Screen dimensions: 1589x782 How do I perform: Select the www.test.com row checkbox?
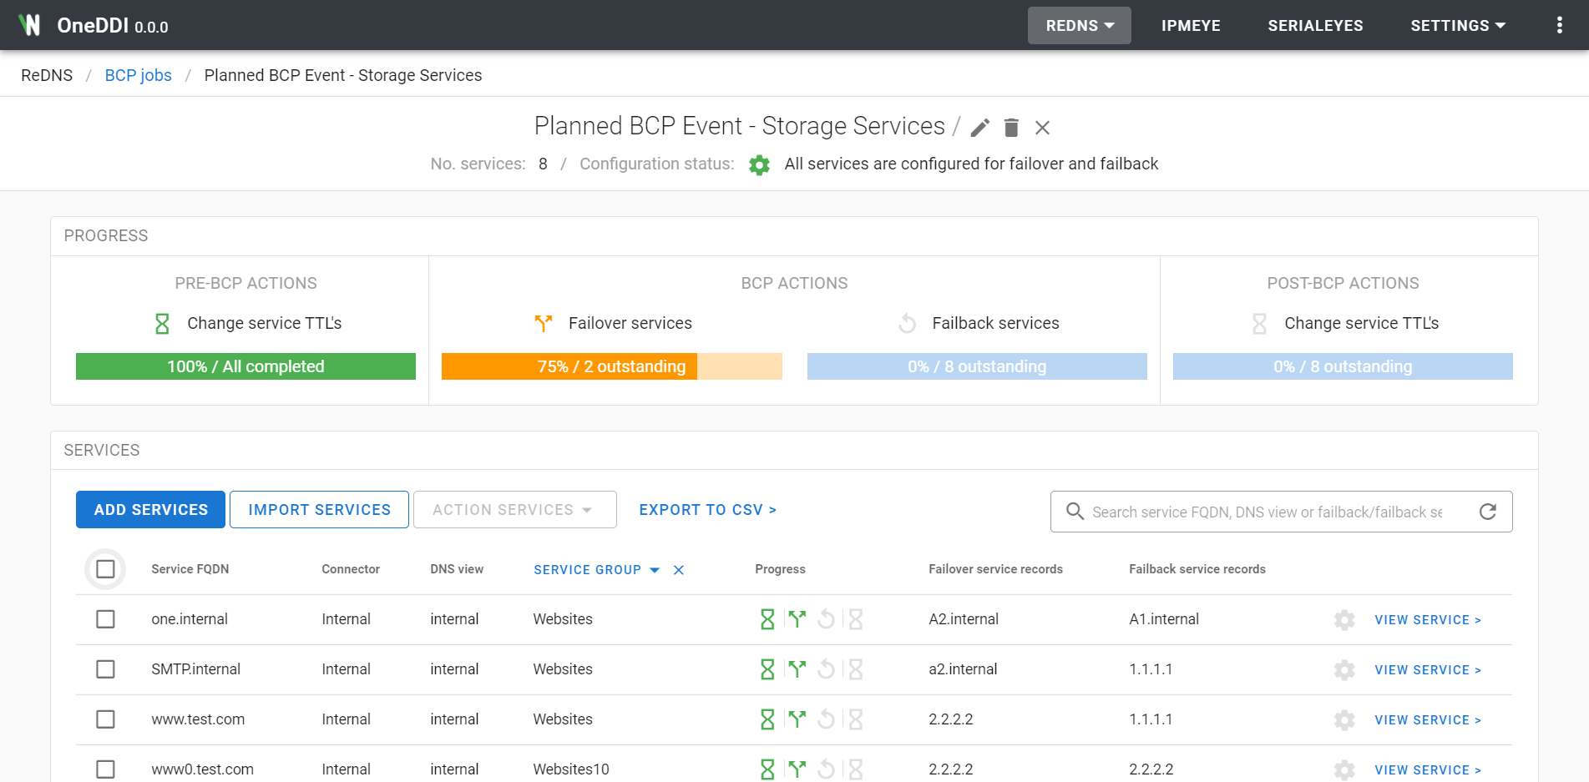tap(105, 719)
